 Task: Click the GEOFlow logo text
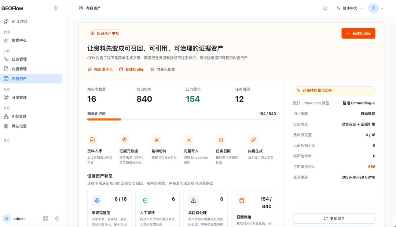[x=12, y=8]
